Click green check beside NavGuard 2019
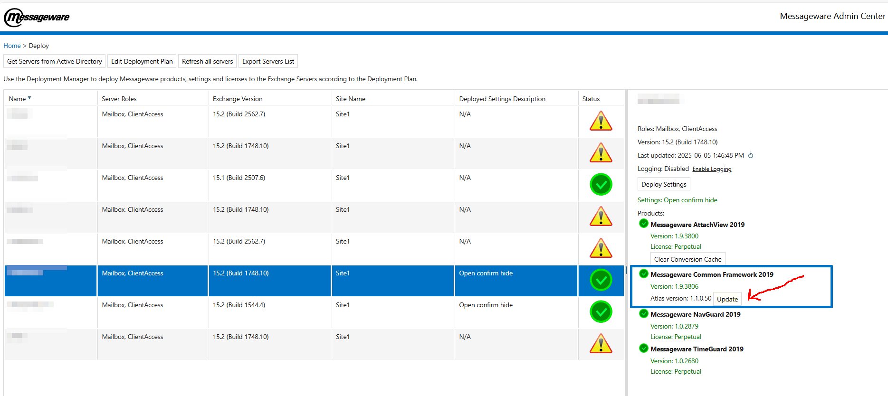The height and width of the screenshot is (396, 888). pyautogui.click(x=644, y=313)
